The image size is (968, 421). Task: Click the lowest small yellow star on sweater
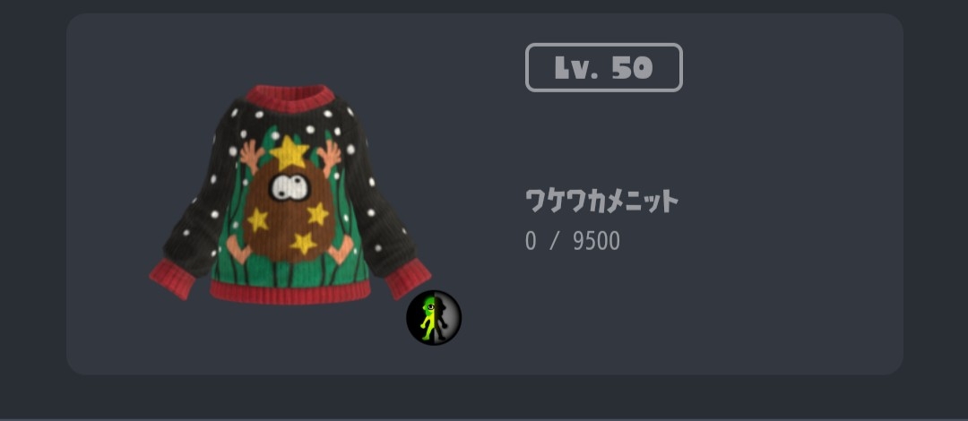[303, 244]
